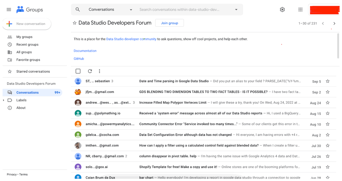The height and width of the screenshot is (181, 342).
Task: Open advanced search options dropdown arrow
Action: pos(236,9)
